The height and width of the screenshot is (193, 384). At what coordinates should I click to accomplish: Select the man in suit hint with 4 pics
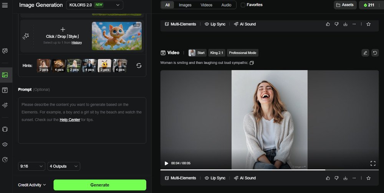pyautogui.click(x=89, y=65)
